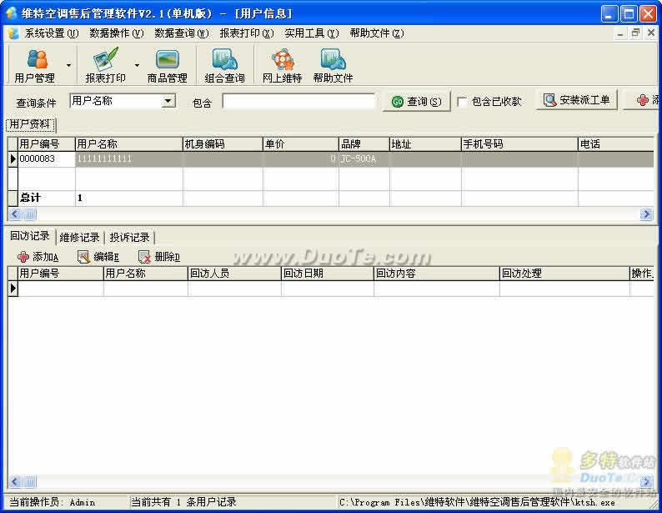Screen dimensions: 662x513
Task: Switch to the 回访记录 tab
Action: point(30,236)
